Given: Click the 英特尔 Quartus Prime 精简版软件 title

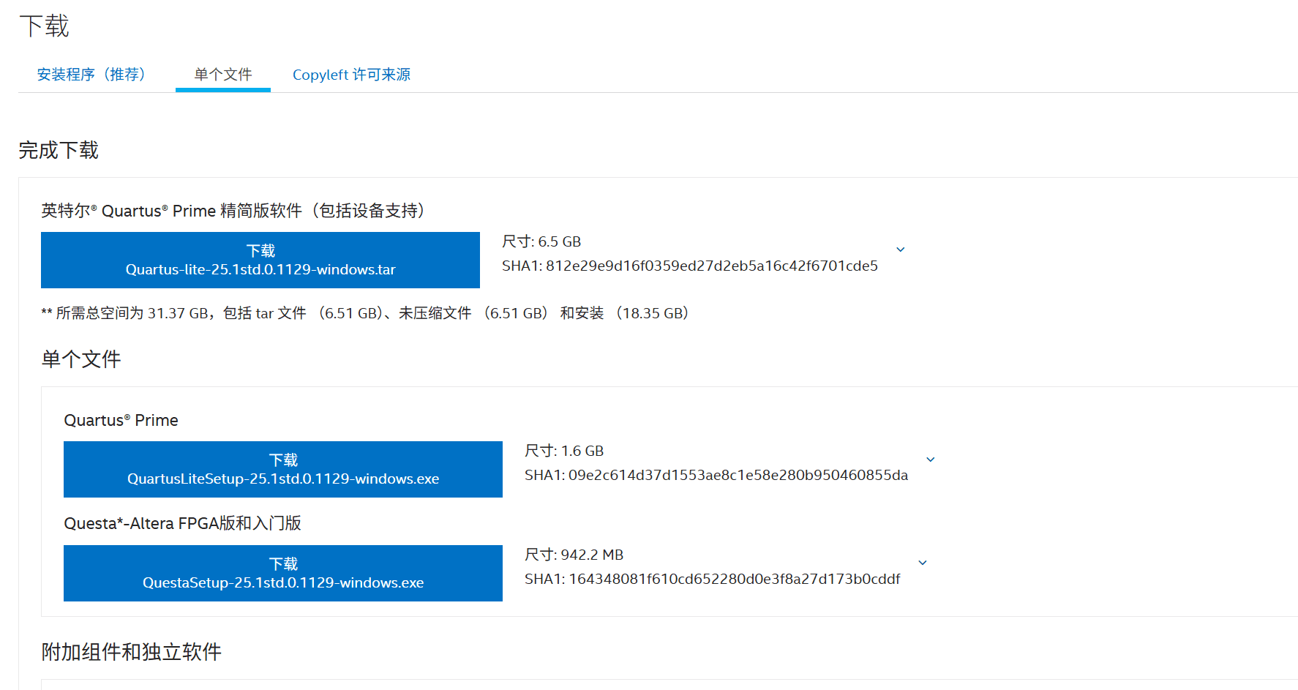Looking at the screenshot, I should click(x=233, y=211).
